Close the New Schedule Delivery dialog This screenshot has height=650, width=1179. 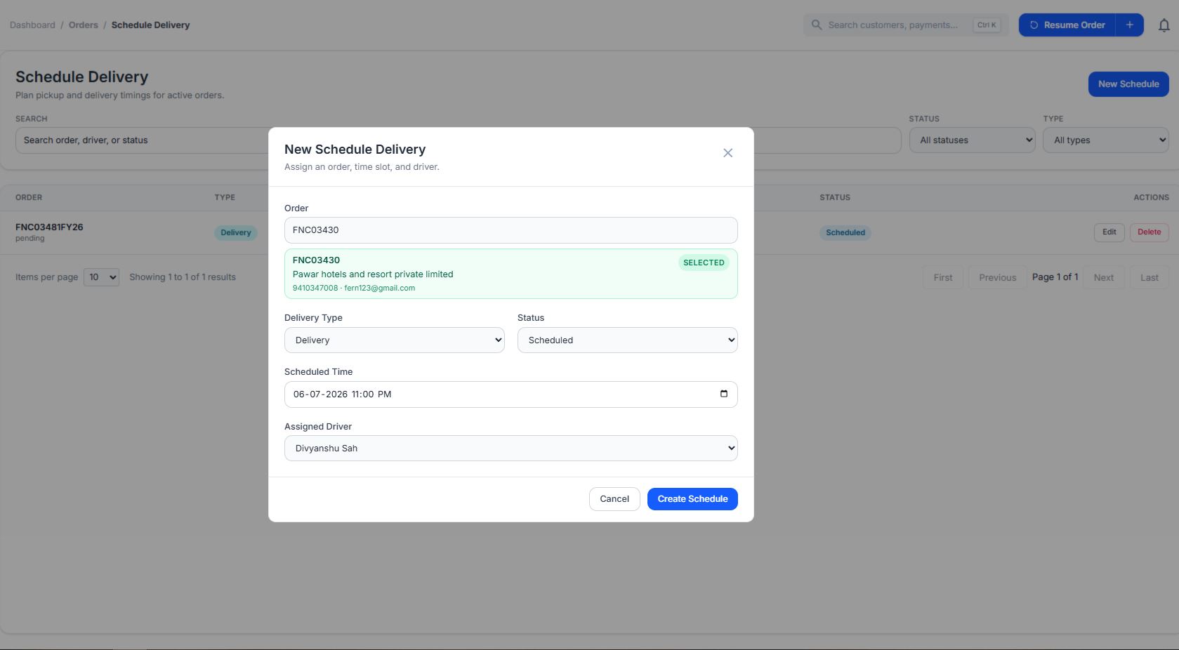click(x=727, y=153)
